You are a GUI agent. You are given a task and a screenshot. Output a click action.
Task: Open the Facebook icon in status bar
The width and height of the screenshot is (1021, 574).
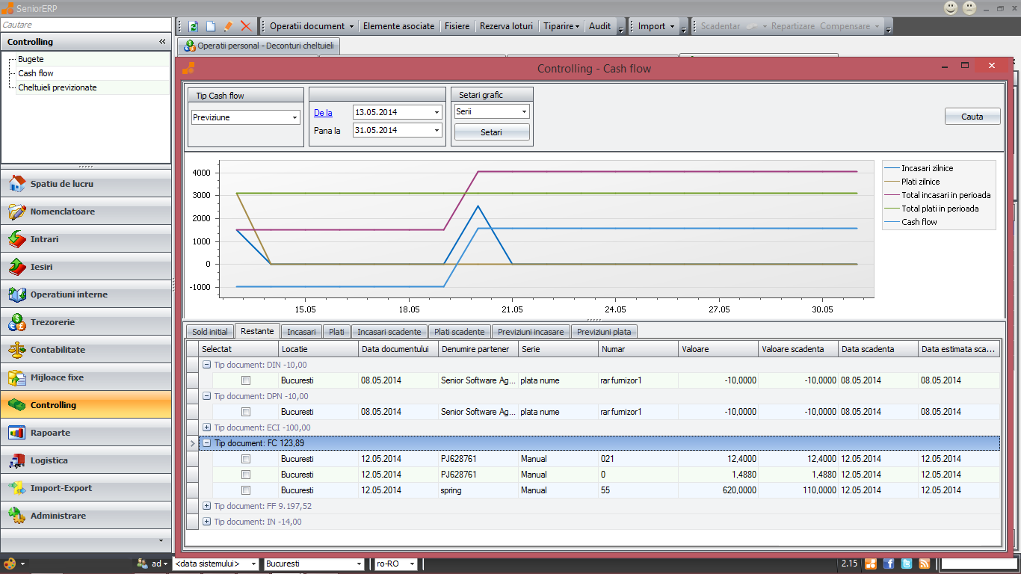(x=889, y=564)
